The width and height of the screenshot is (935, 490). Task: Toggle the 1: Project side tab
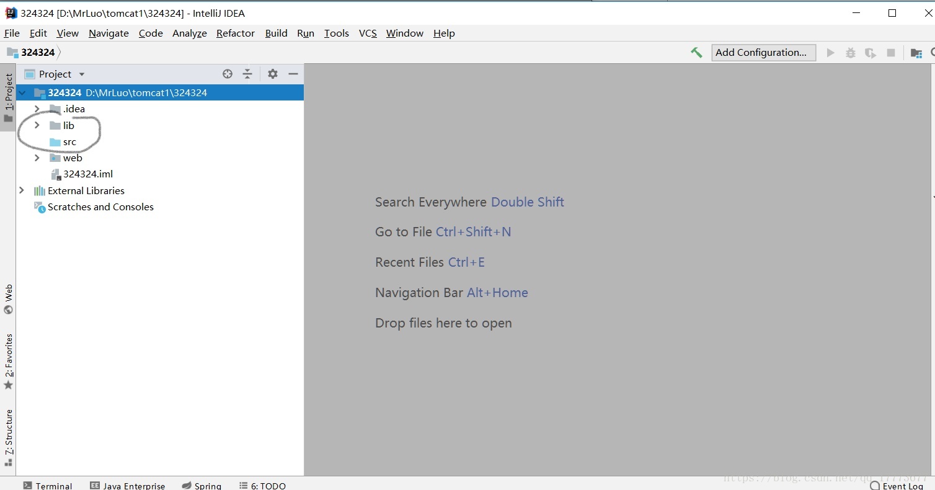click(8, 97)
